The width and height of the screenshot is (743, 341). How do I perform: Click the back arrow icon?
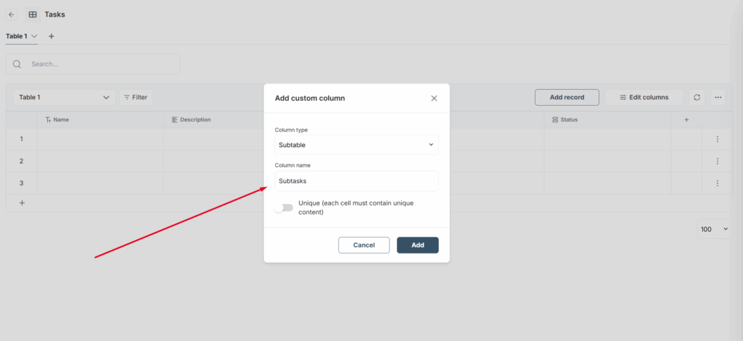[x=12, y=14]
